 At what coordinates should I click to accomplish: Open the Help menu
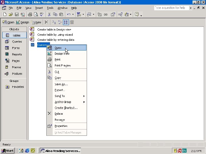point(74,8)
